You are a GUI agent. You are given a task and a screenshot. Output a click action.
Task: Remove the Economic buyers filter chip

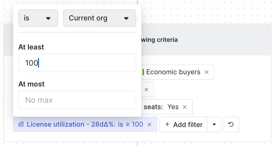pyautogui.click(x=207, y=72)
